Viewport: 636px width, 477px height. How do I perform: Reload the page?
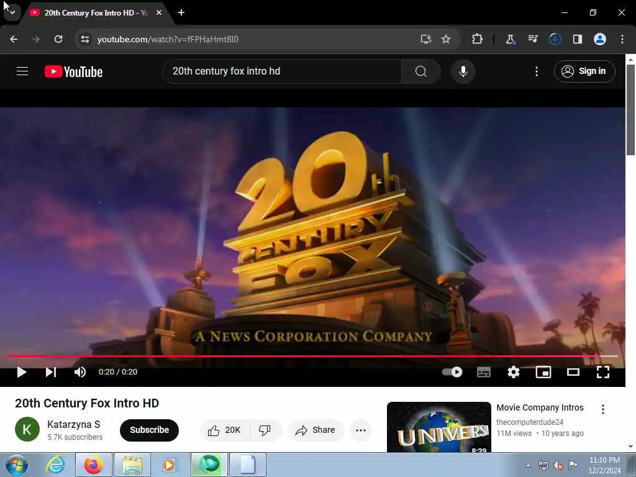(x=58, y=39)
